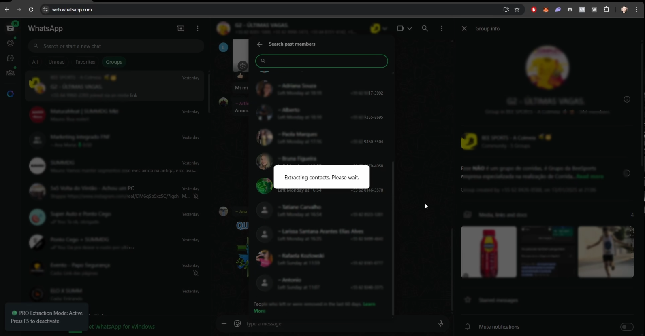
Task: Click the Read more link in group description
Action: [589, 176]
